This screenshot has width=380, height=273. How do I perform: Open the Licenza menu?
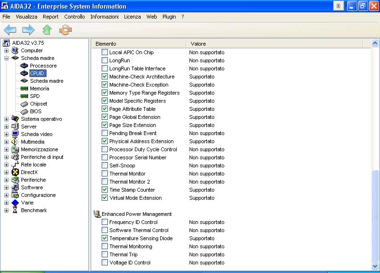(133, 17)
